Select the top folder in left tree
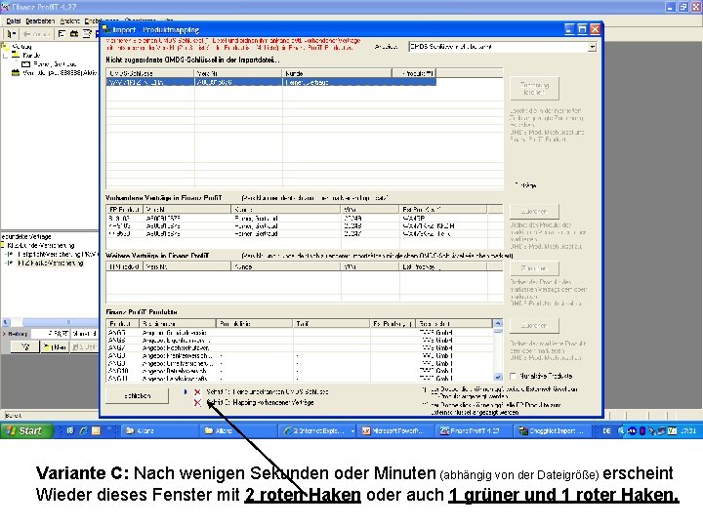This screenshot has height=527, width=703. coord(17,46)
